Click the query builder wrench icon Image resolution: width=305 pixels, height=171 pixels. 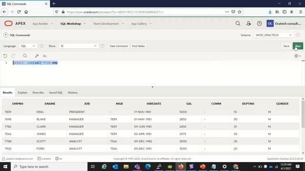37,56
